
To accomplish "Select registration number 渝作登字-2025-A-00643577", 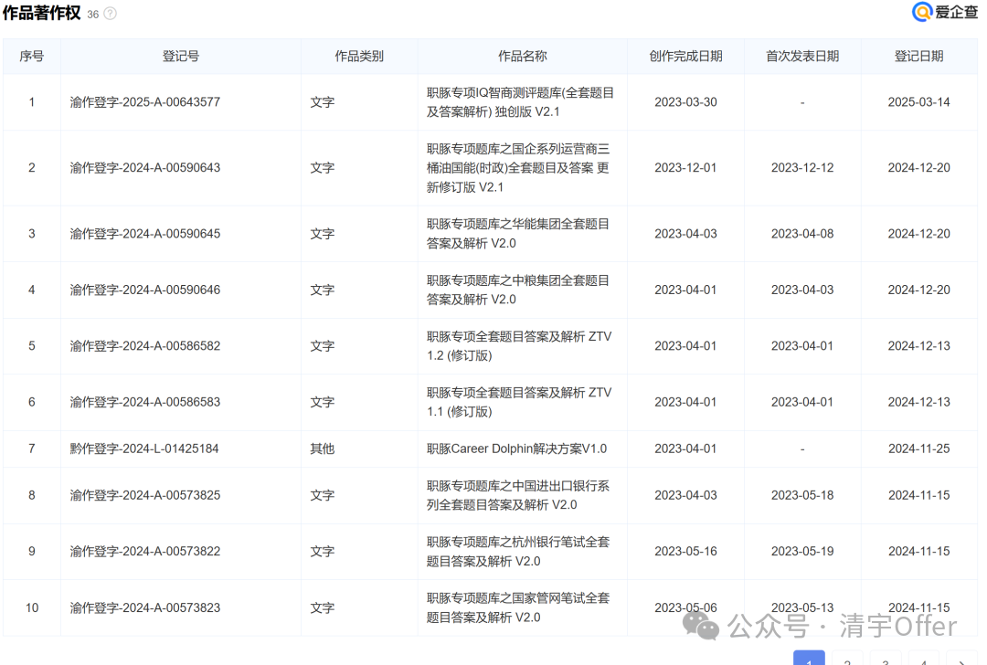I will [144, 102].
